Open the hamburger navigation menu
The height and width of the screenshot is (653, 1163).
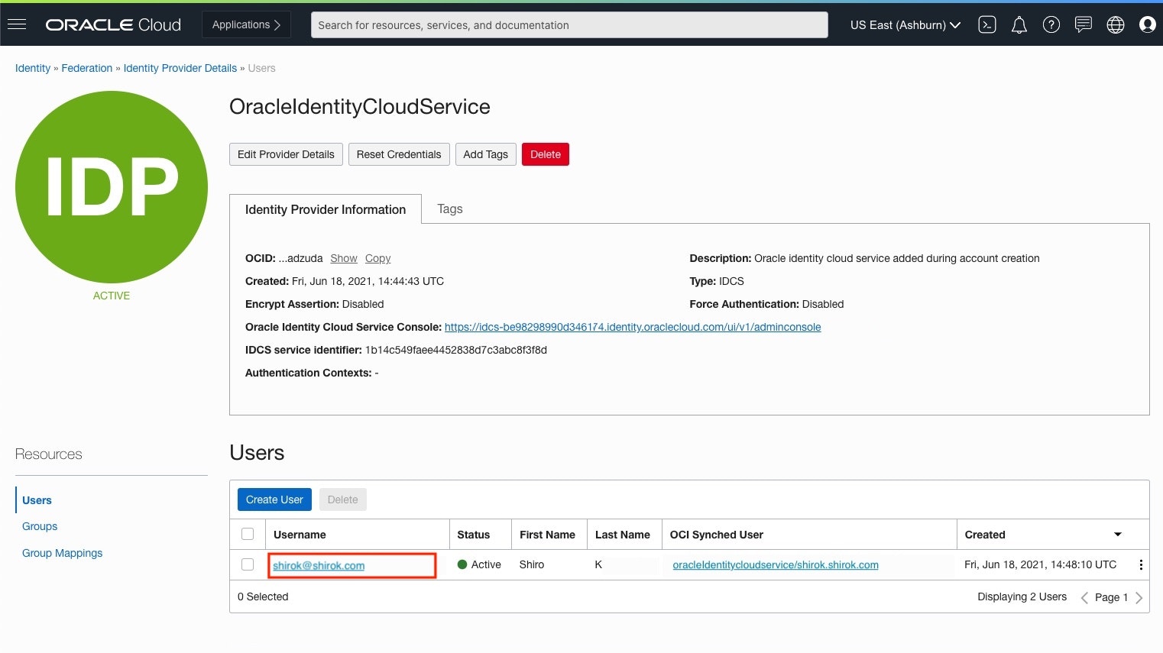point(17,24)
